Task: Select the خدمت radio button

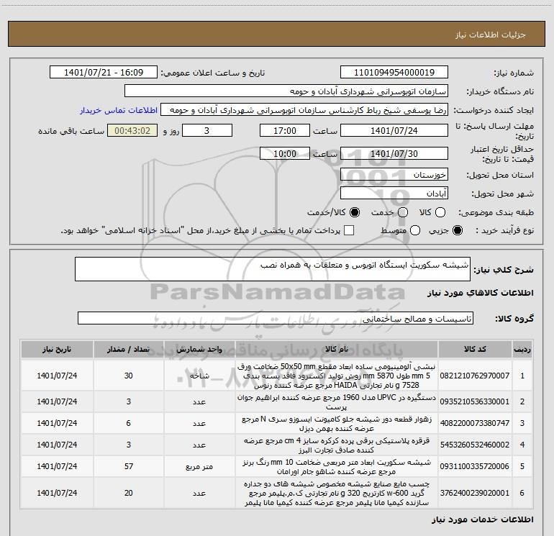Action: 403,212
